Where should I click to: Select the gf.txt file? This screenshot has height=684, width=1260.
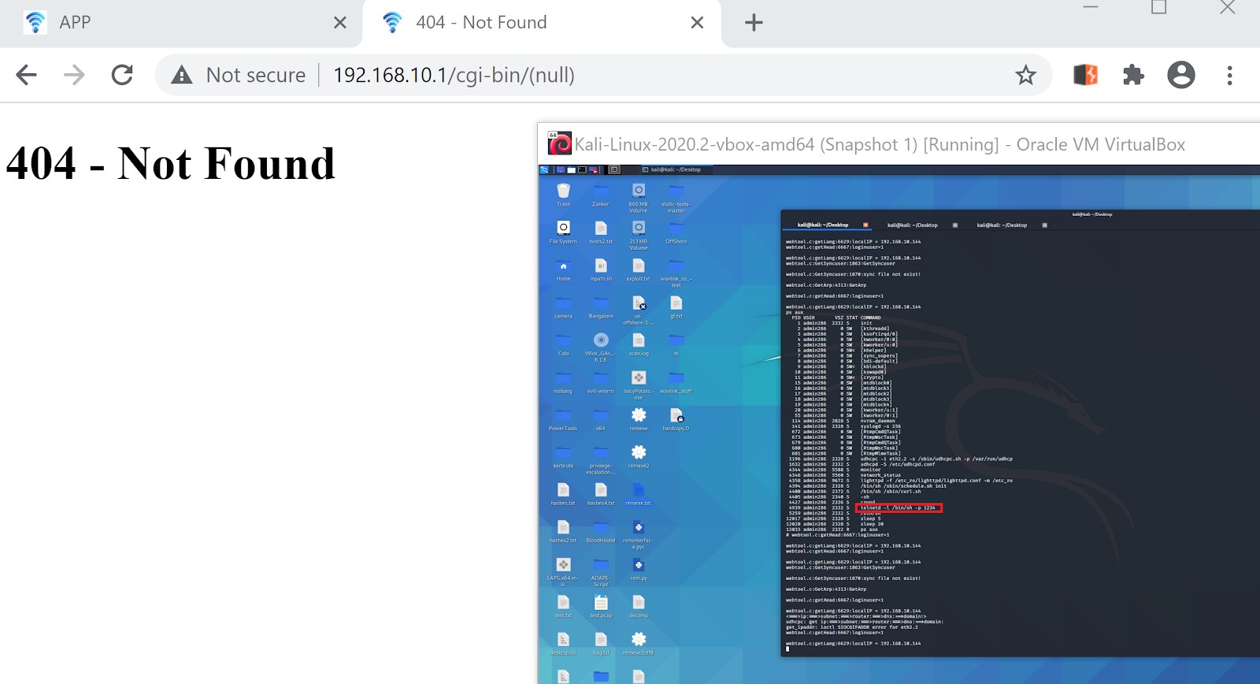pos(676,307)
